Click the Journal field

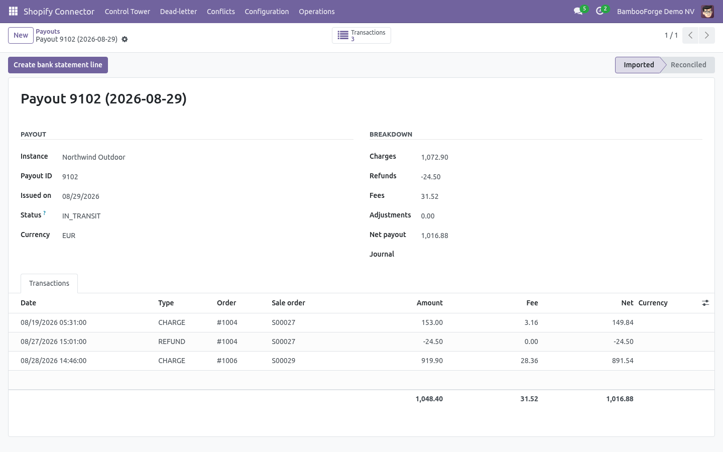click(561, 255)
